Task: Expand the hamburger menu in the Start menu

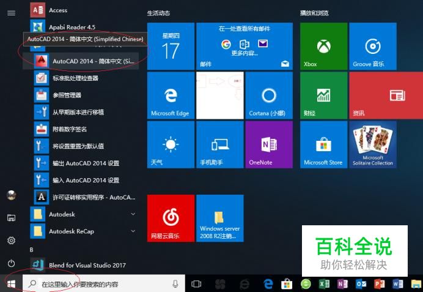Action: pyautogui.click(x=11, y=13)
